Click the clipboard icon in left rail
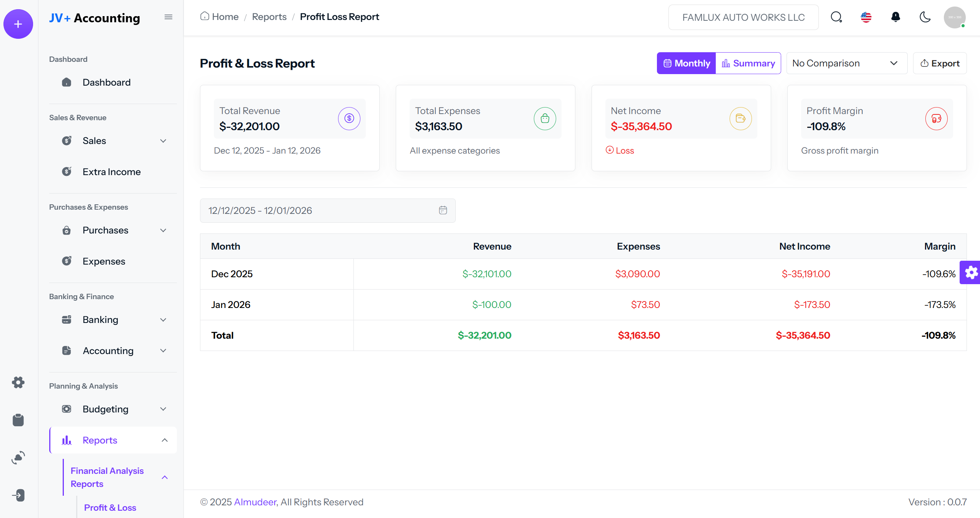Viewport: 980px width, 518px height. click(18, 420)
